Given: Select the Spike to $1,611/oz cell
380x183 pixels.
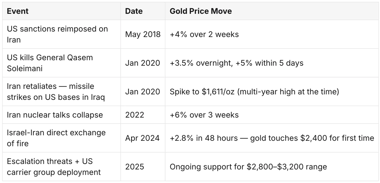Looking at the screenshot, I should (x=272, y=91).
